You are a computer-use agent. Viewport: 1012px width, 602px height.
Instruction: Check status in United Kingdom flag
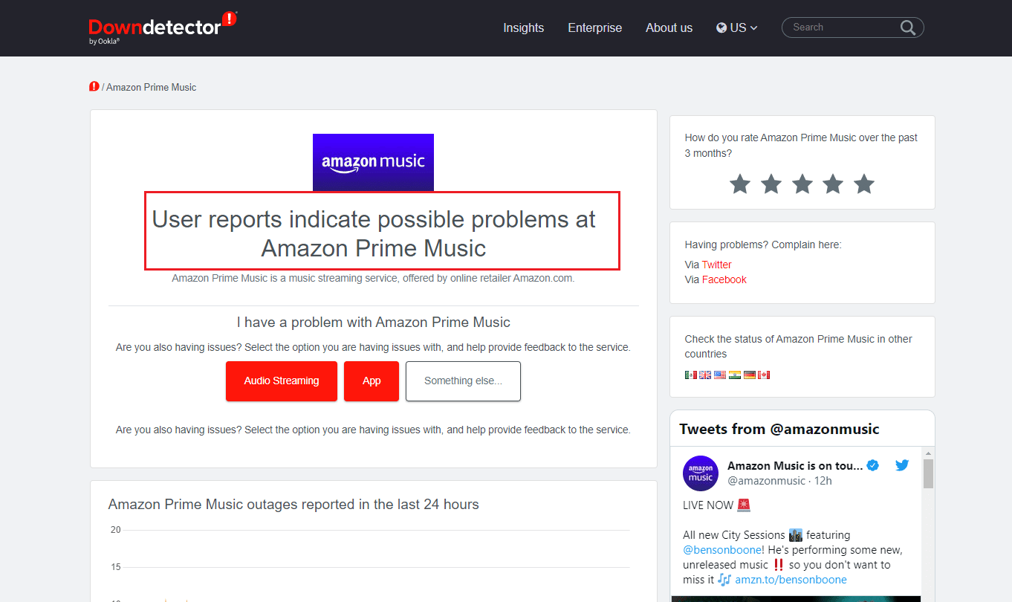(x=706, y=375)
